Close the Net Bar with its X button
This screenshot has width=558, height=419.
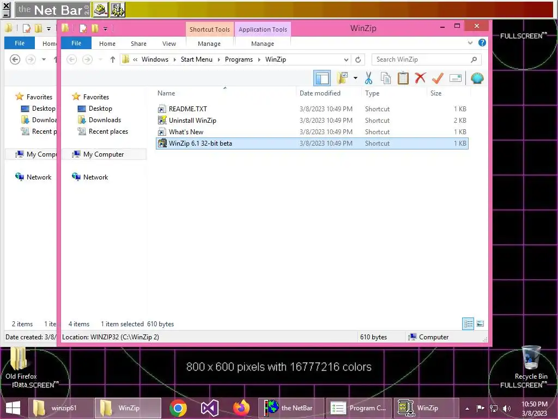pyautogui.click(x=6, y=5)
